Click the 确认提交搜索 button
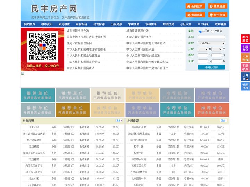The height and width of the screenshot is (187, 250). (x=211, y=67)
